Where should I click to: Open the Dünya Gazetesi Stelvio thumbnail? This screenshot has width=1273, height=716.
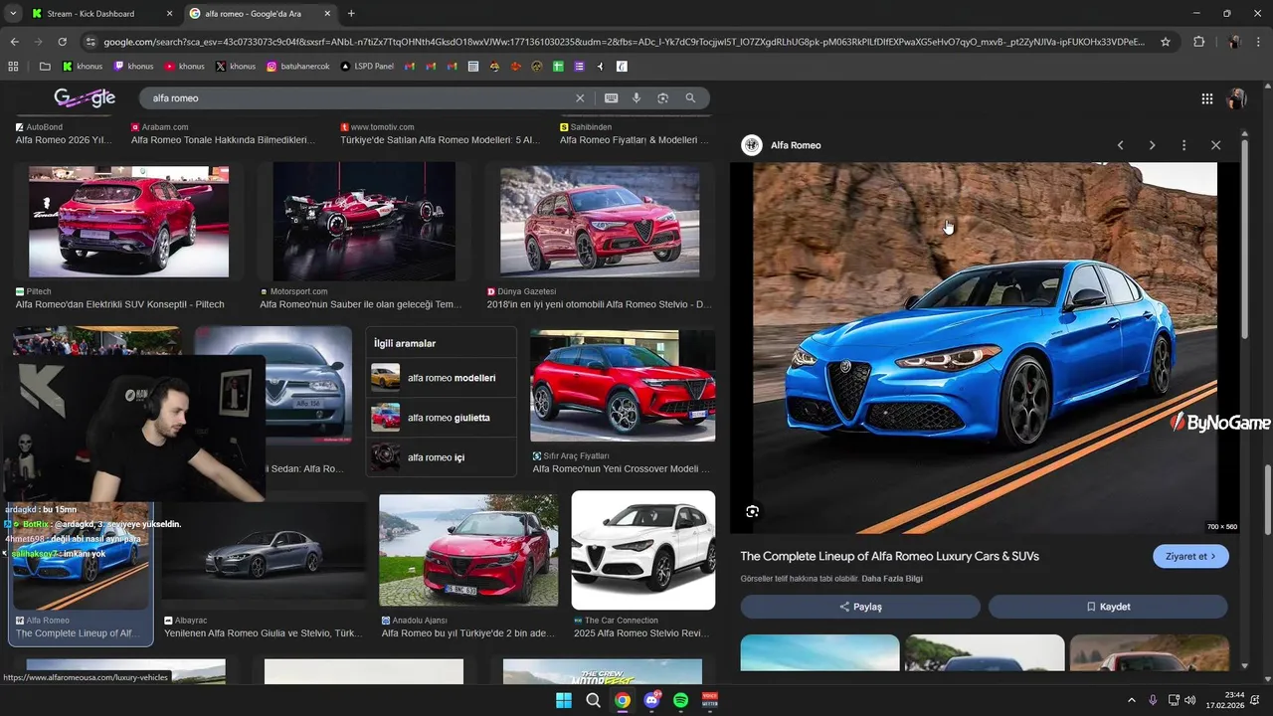pos(600,221)
